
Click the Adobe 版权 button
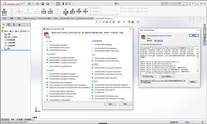[x=167, y=76]
